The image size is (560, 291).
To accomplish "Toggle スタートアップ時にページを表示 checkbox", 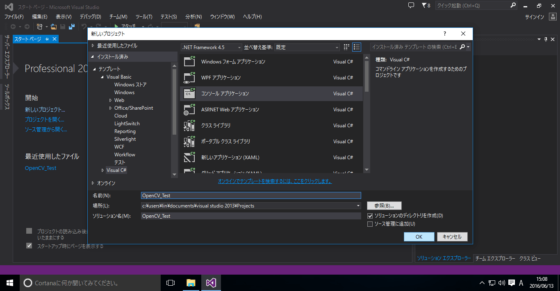I will 29,246.
